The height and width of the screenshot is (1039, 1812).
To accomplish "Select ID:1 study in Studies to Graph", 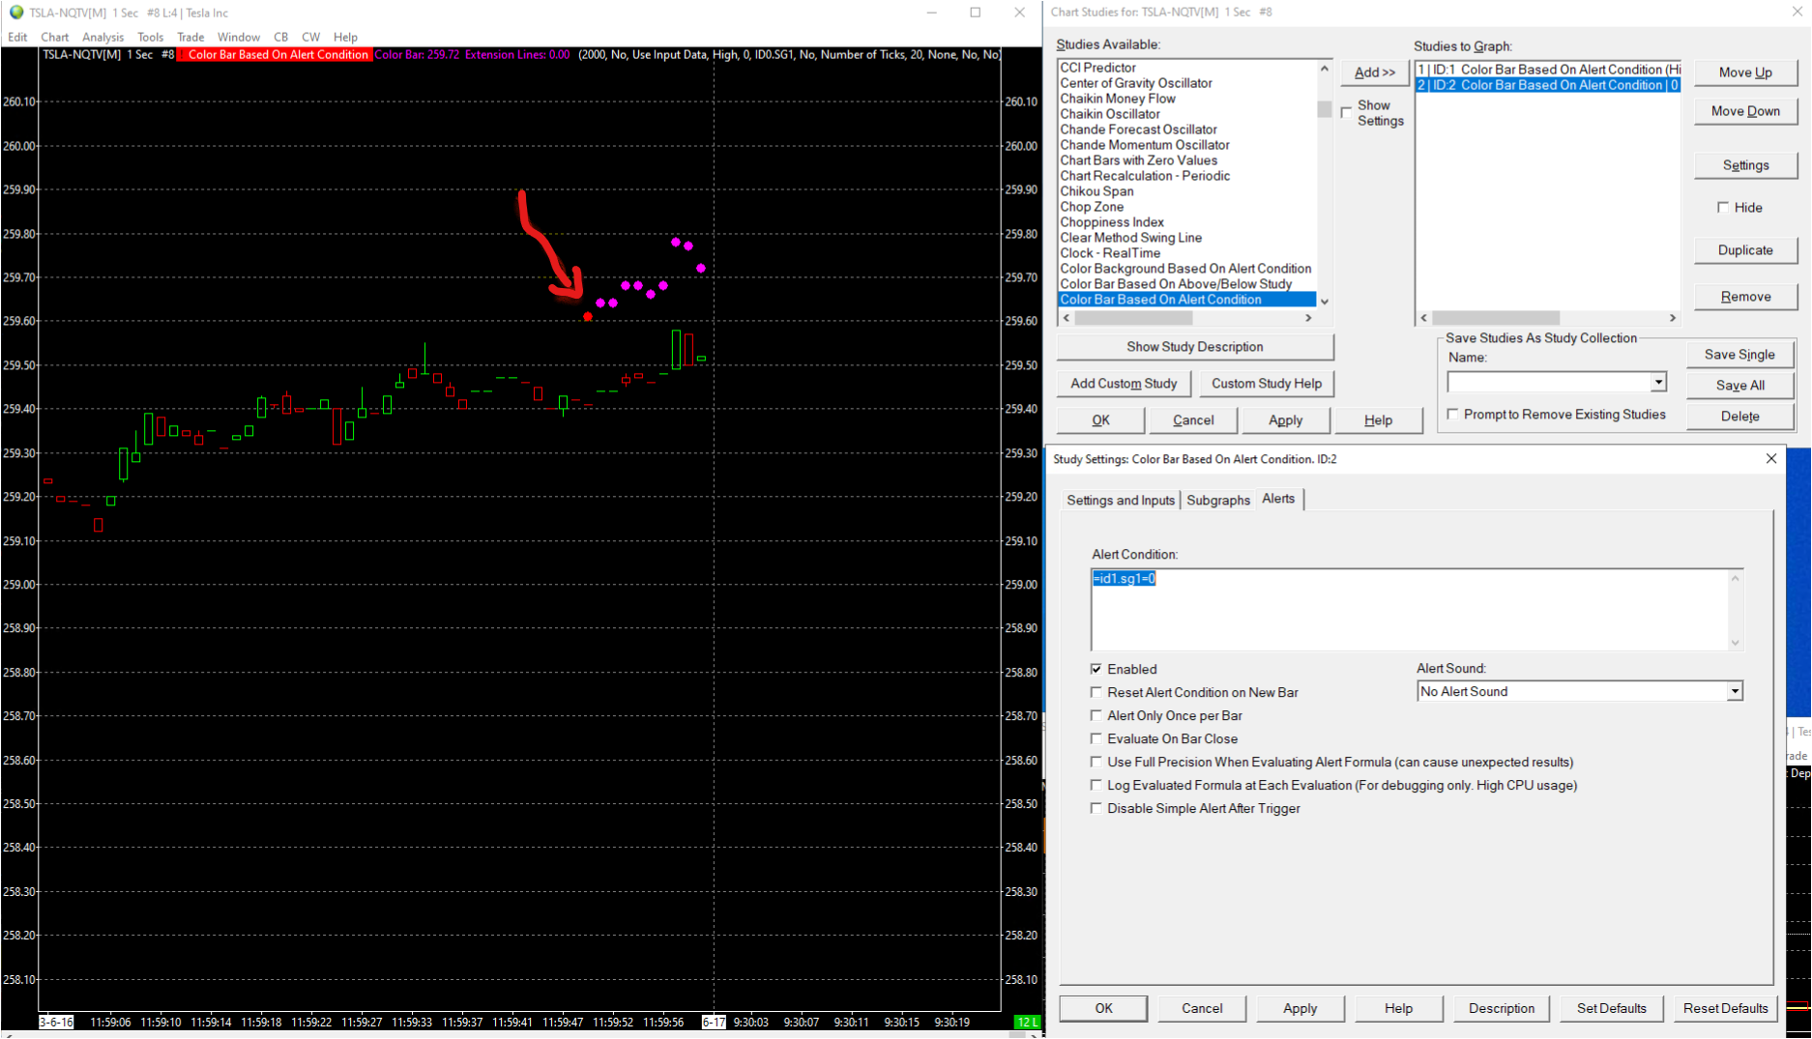I will tap(1547, 70).
